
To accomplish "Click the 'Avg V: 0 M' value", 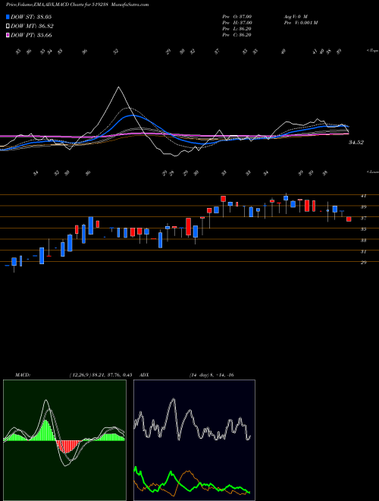I will (296, 16).
